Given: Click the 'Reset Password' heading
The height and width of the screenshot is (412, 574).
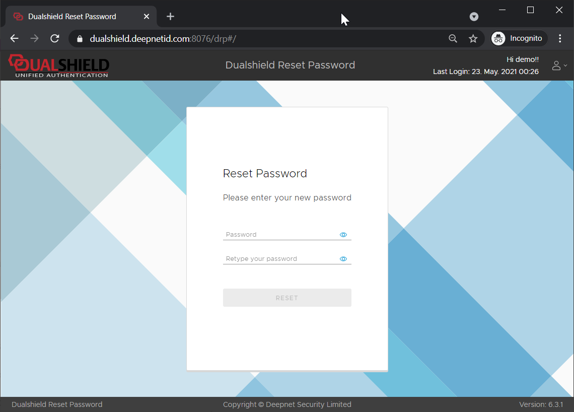Looking at the screenshot, I should (265, 173).
